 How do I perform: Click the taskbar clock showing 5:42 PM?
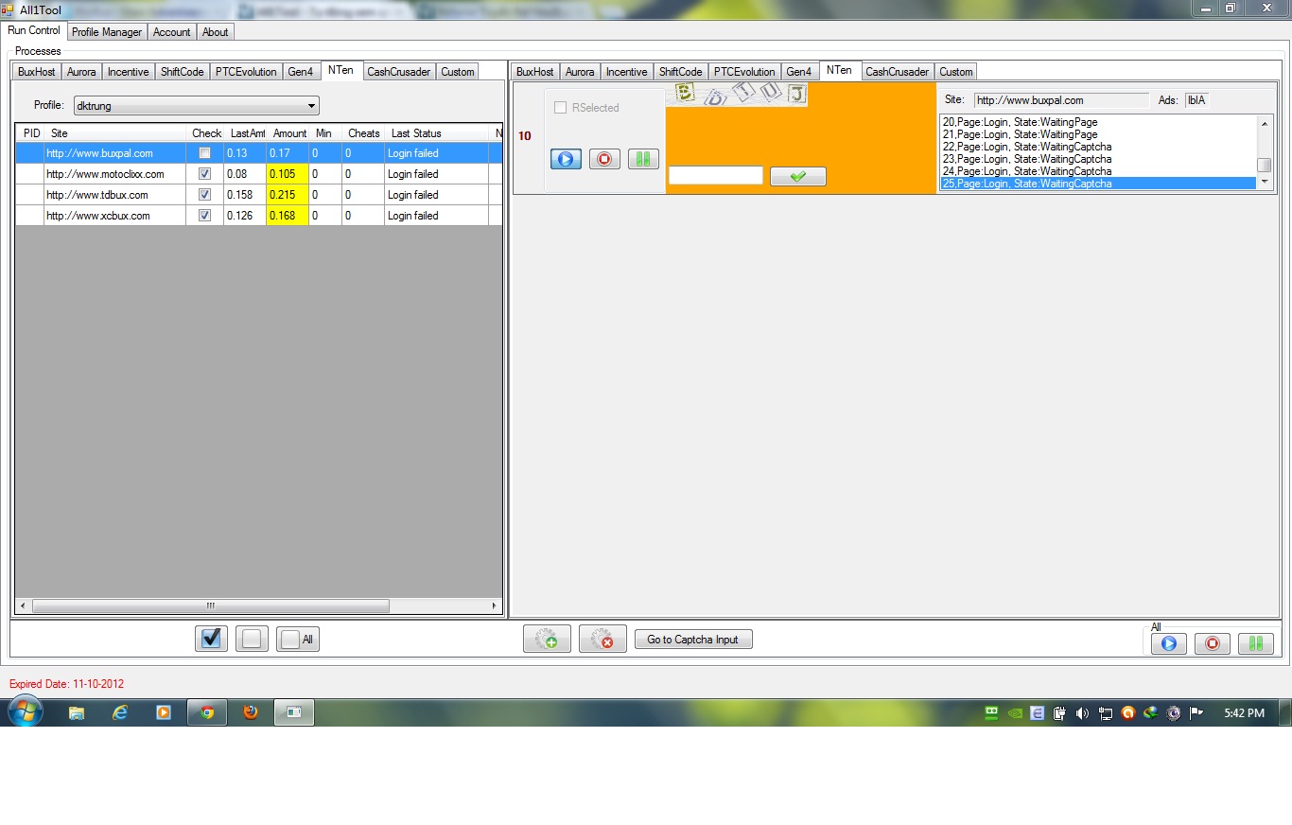coord(1244,713)
